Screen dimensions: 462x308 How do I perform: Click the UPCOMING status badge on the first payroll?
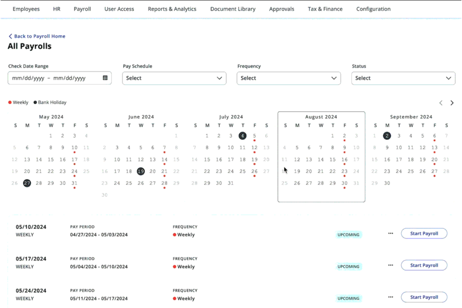point(348,234)
